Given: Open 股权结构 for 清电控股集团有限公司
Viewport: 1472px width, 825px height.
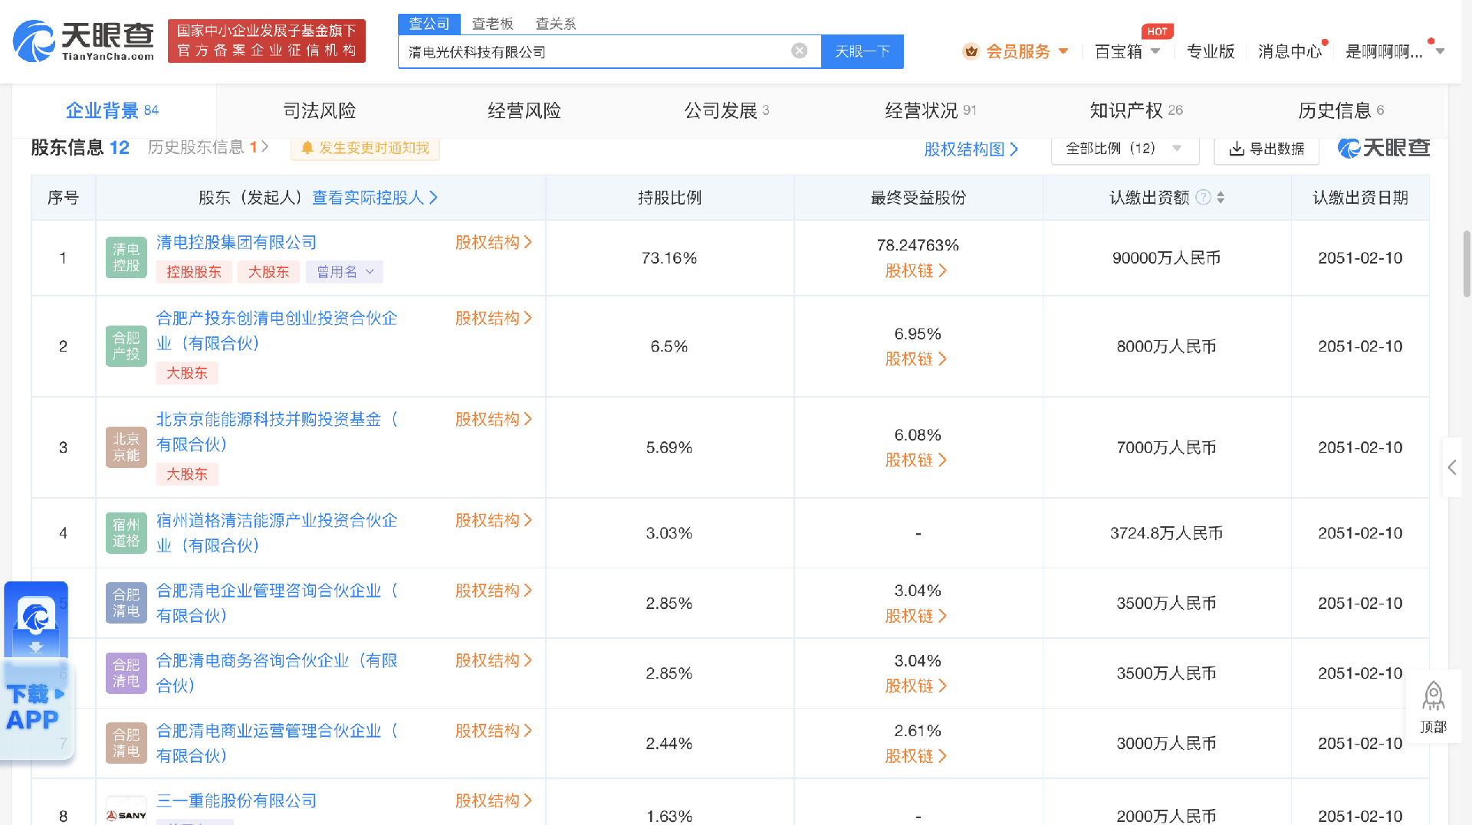Looking at the screenshot, I should tap(494, 243).
